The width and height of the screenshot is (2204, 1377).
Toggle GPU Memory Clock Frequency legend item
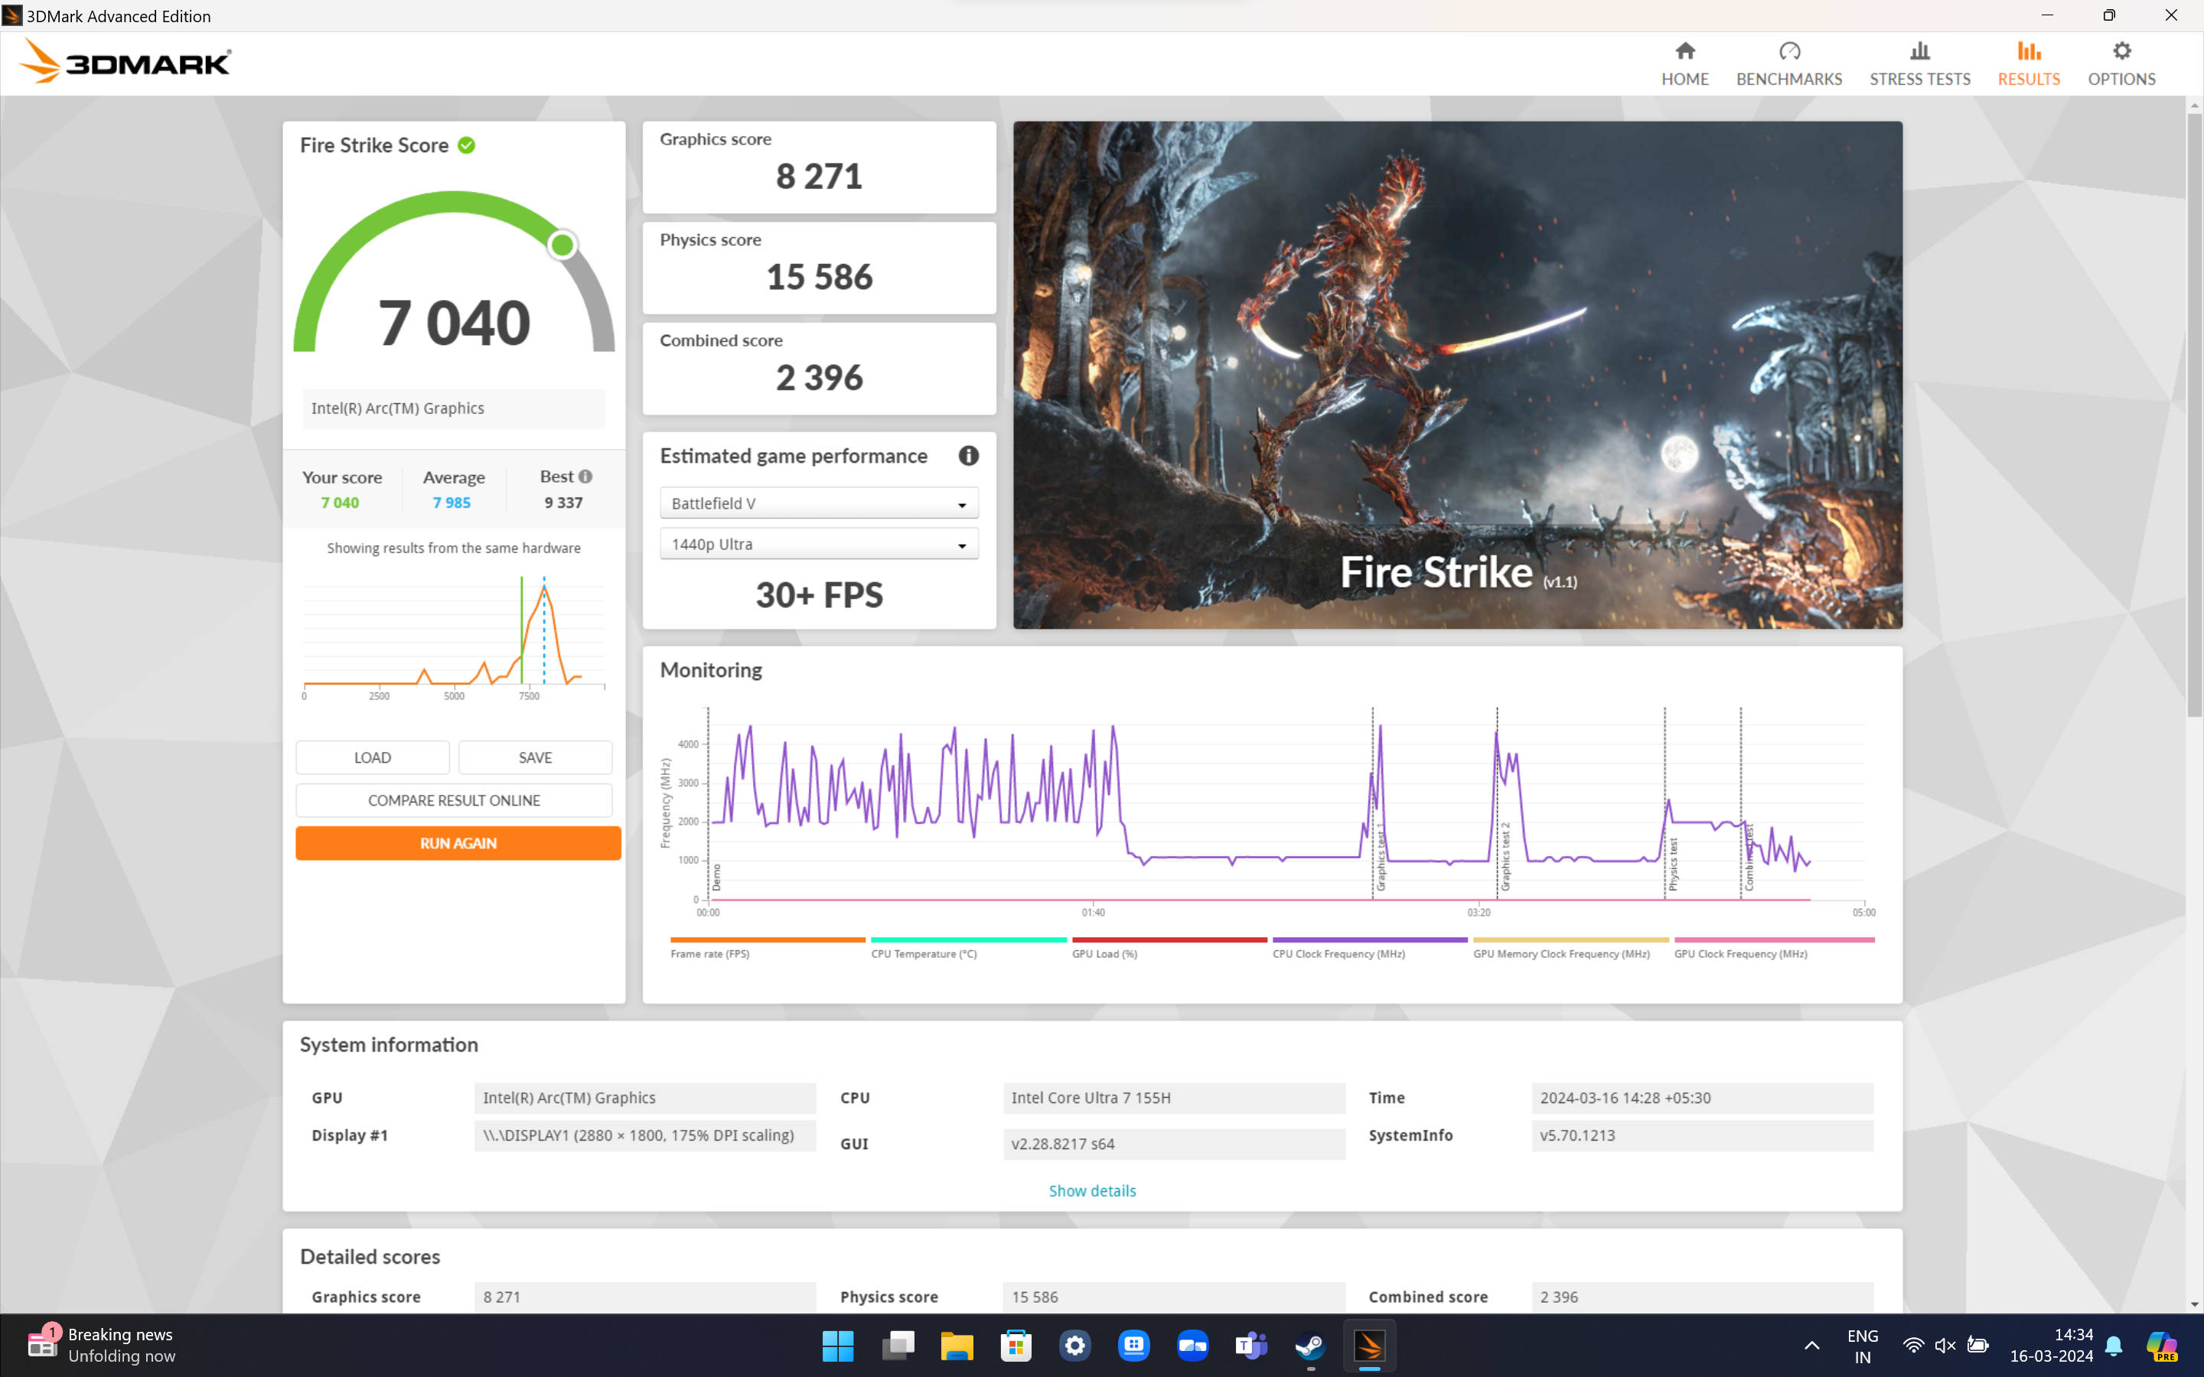point(1571,947)
